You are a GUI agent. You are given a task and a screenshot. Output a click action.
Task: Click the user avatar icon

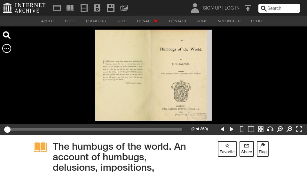(x=195, y=8)
